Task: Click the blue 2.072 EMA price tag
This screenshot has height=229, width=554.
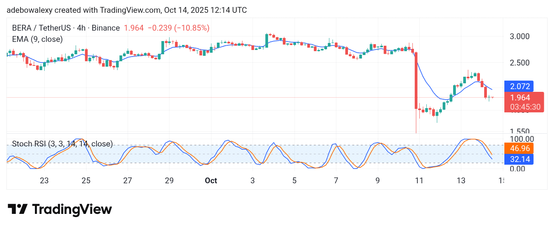Action: (x=518, y=86)
